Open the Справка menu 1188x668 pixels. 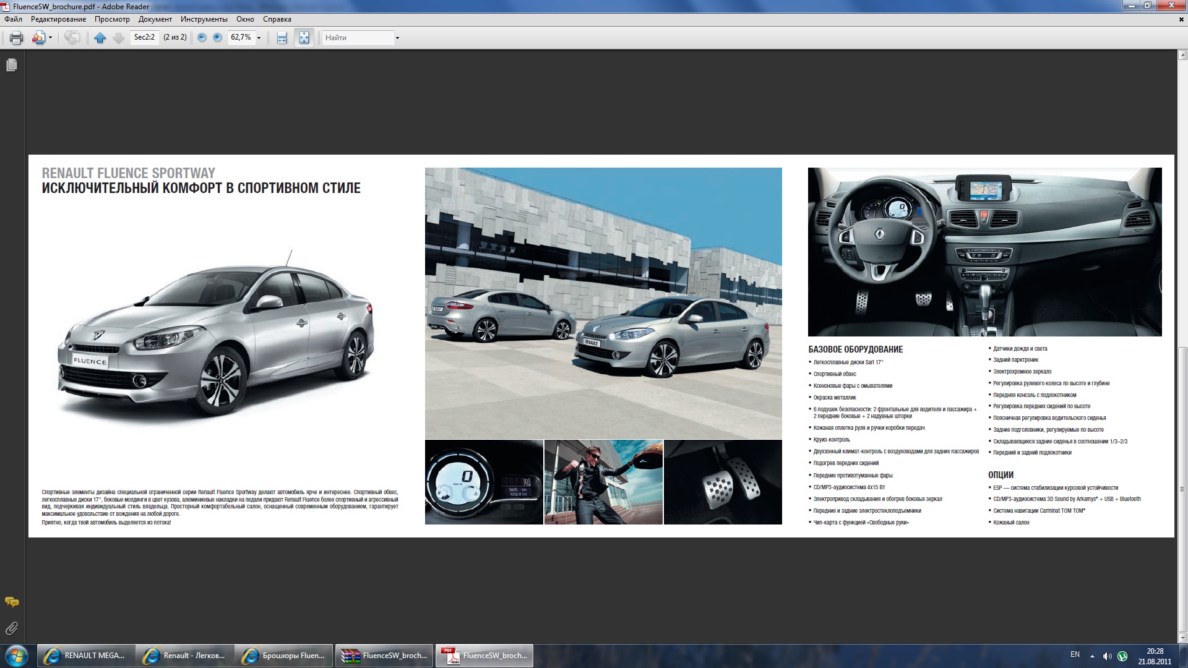(277, 19)
